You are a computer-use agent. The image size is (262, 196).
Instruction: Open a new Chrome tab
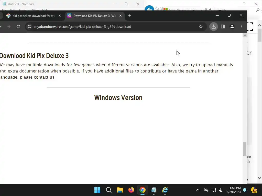point(129,16)
